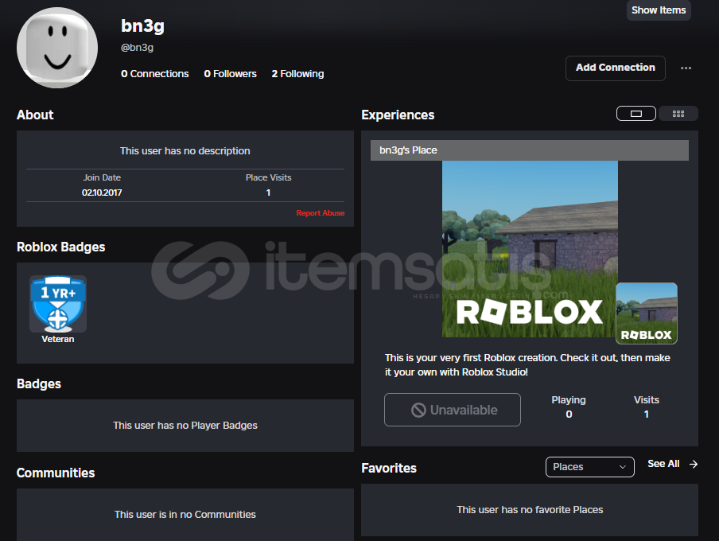Open the large bn3g's Place thumbnail
This screenshot has height=541, width=719.
click(x=530, y=249)
